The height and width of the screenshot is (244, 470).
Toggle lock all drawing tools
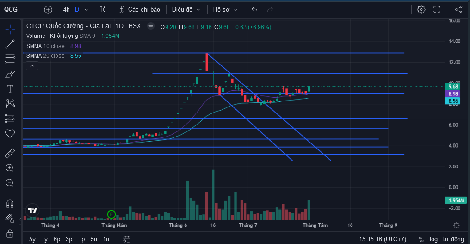10,233
